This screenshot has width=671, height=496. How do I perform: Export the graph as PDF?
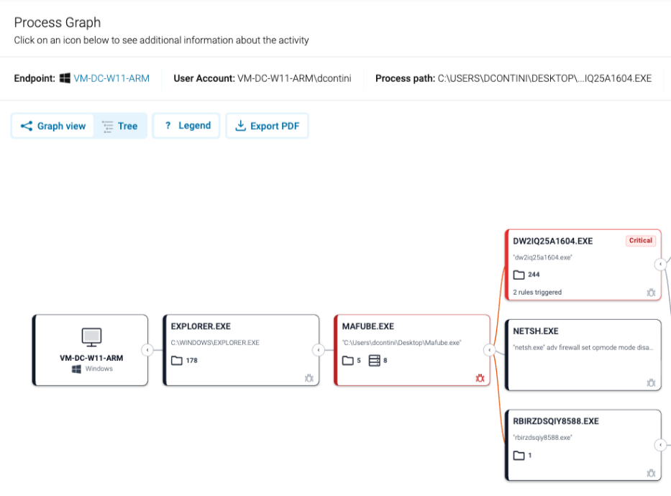(x=267, y=126)
